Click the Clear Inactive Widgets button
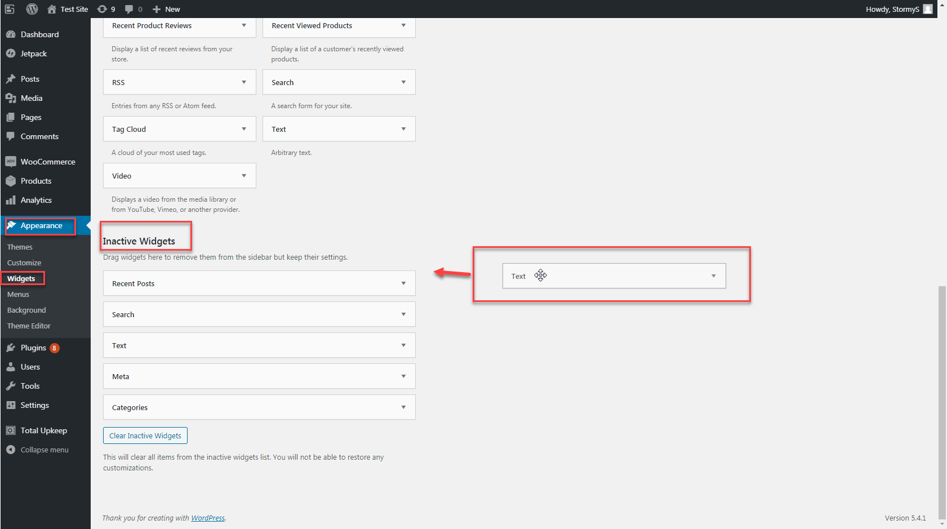947x529 pixels. 145,435
